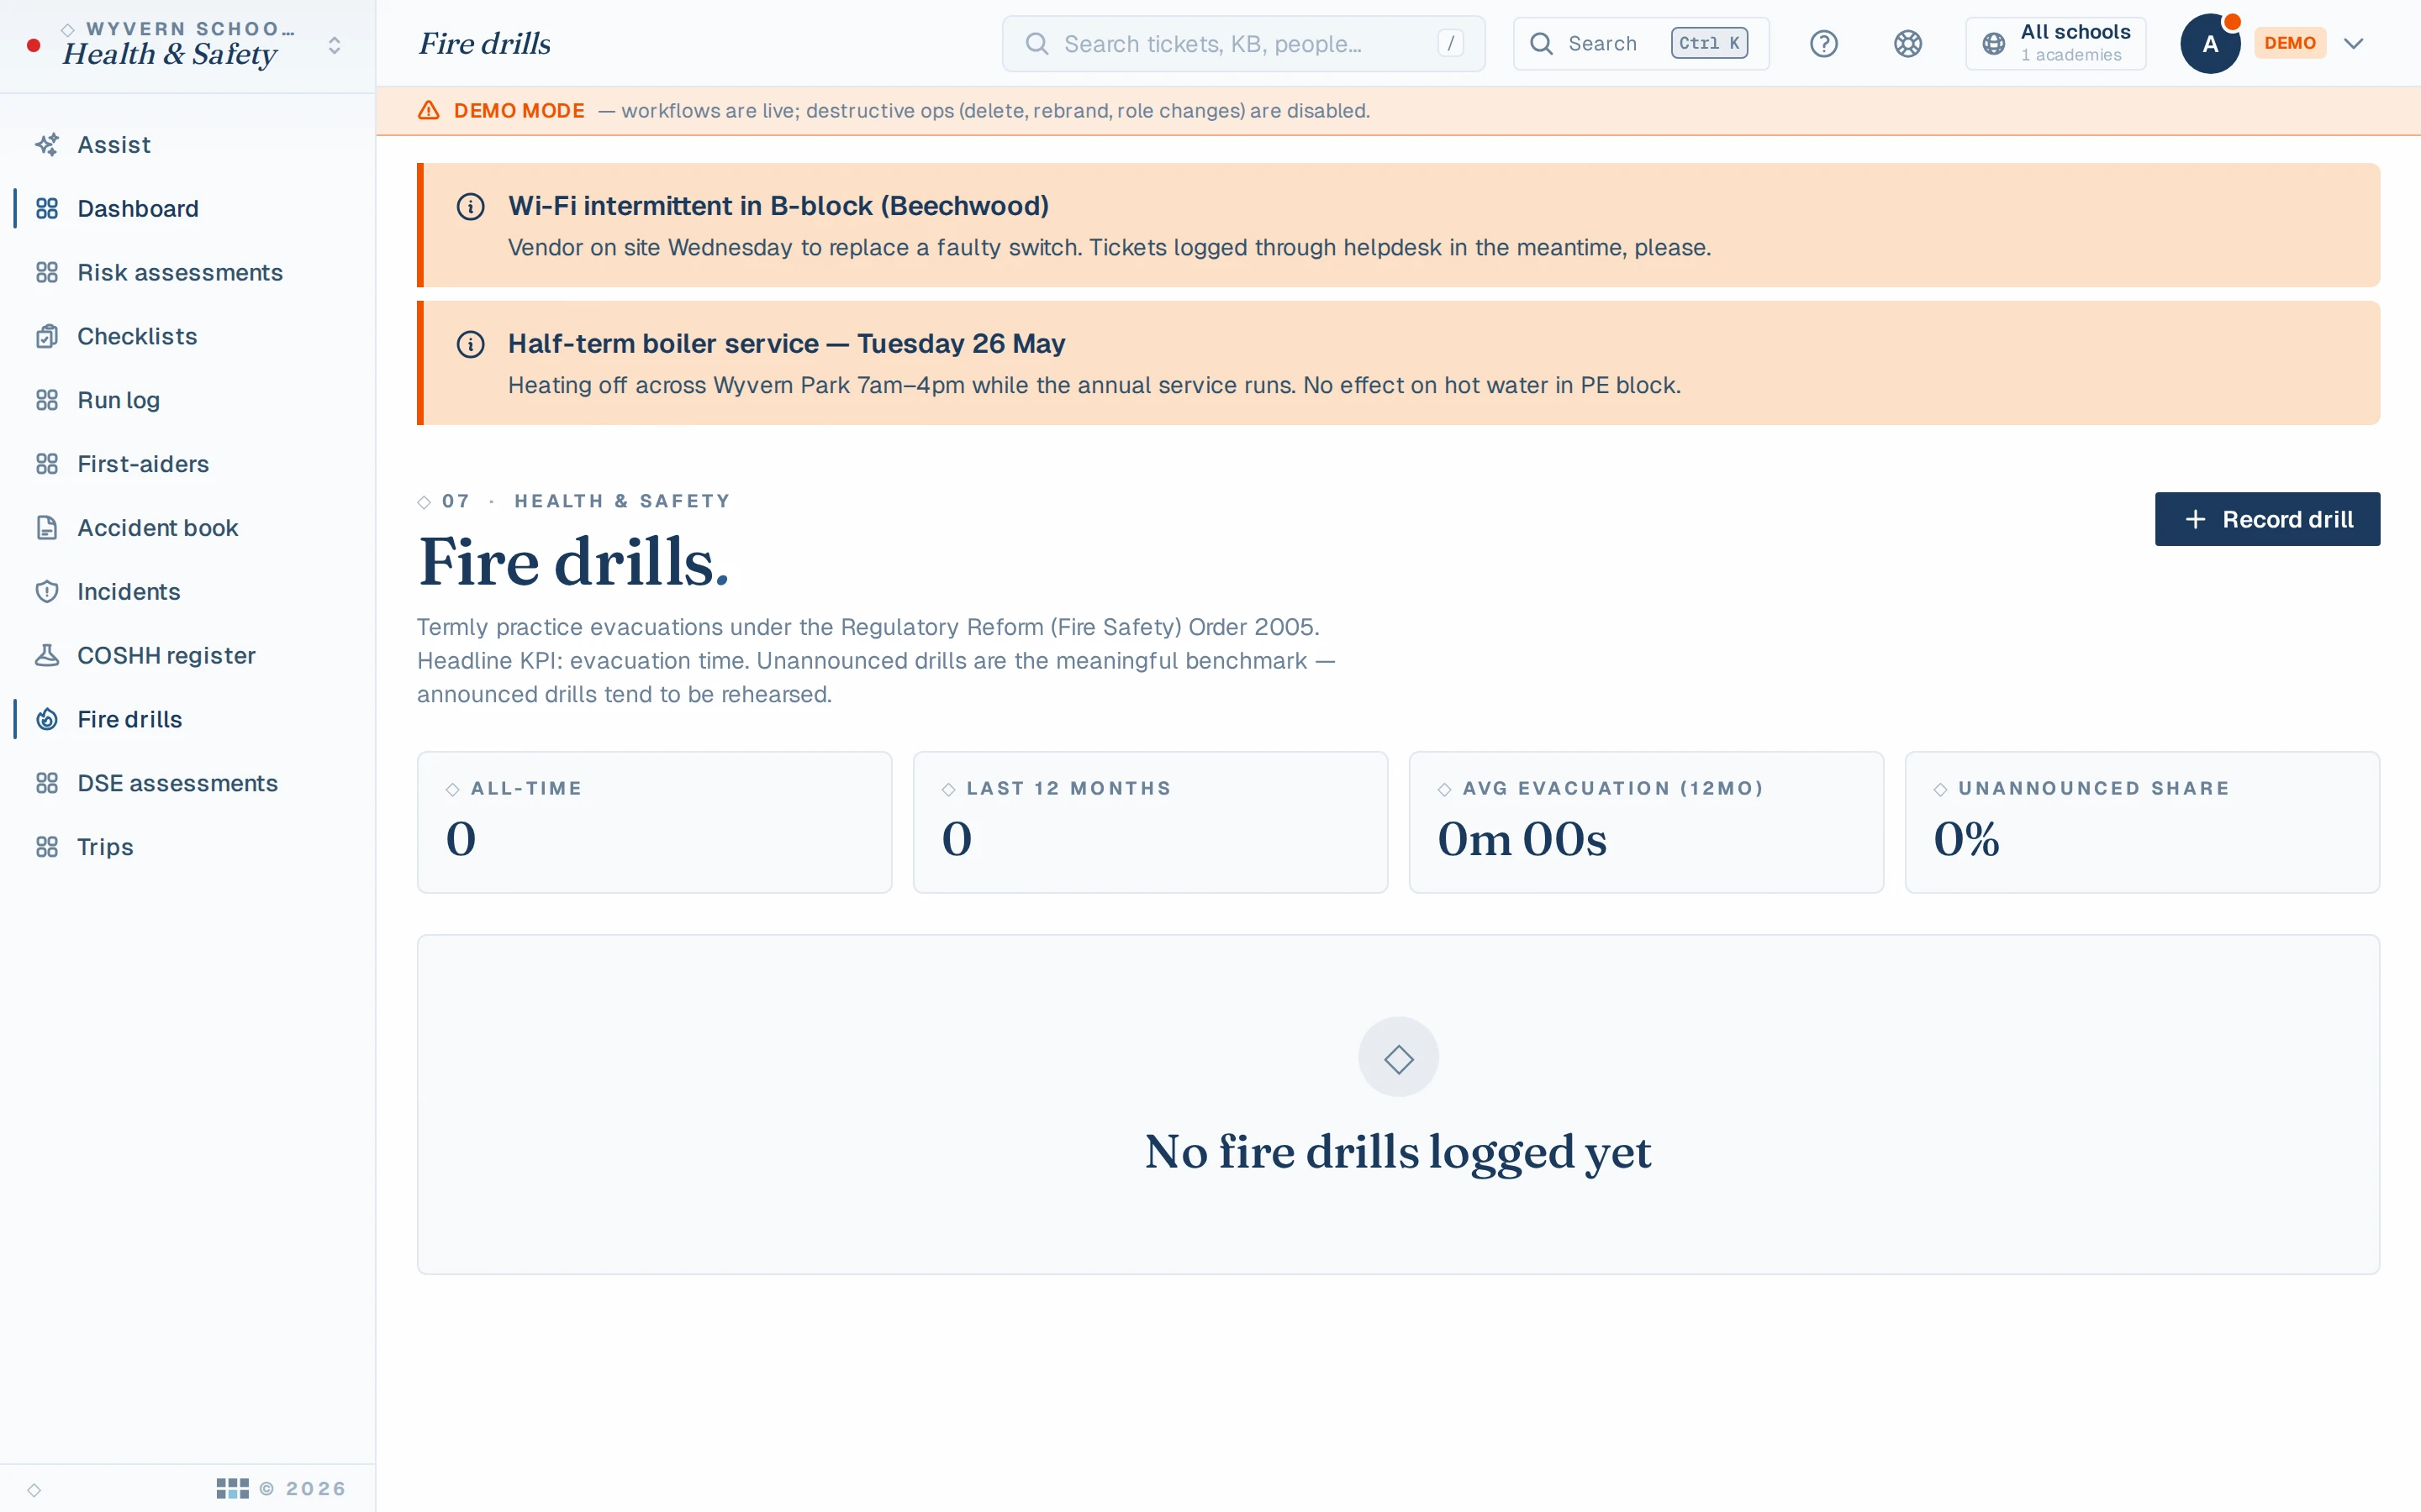The width and height of the screenshot is (2421, 1512).
Task: Click the magnifier icon in tickets search
Action: coord(1037,44)
